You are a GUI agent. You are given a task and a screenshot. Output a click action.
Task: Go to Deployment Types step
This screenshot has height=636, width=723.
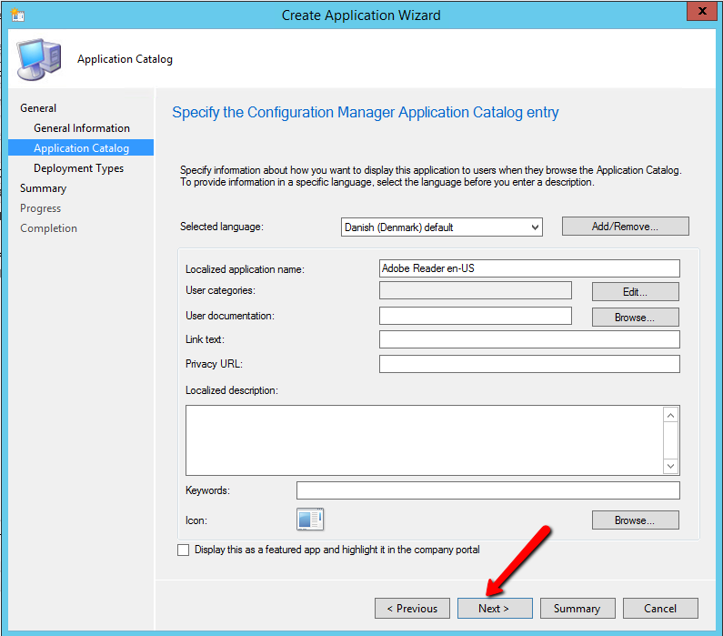click(79, 168)
